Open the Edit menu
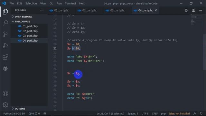 [x=19, y=4]
